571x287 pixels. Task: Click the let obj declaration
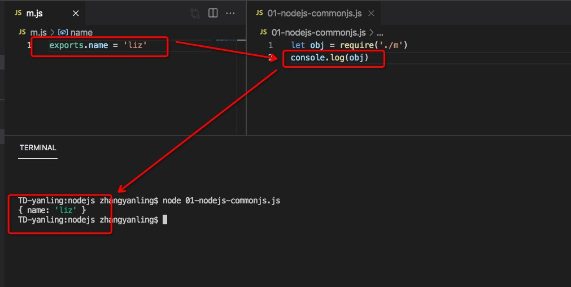[x=307, y=45]
